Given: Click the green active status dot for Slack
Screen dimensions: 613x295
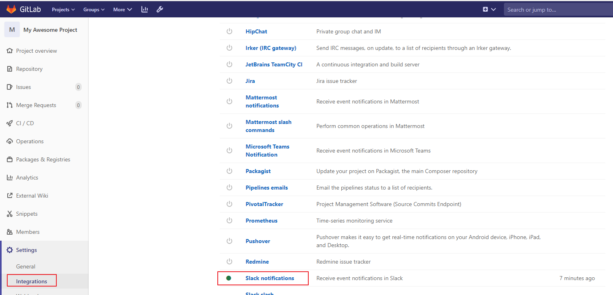Looking at the screenshot, I should tap(229, 278).
